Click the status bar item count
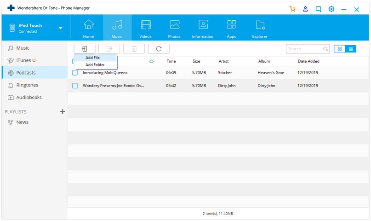371x221 pixels. pyautogui.click(x=218, y=214)
